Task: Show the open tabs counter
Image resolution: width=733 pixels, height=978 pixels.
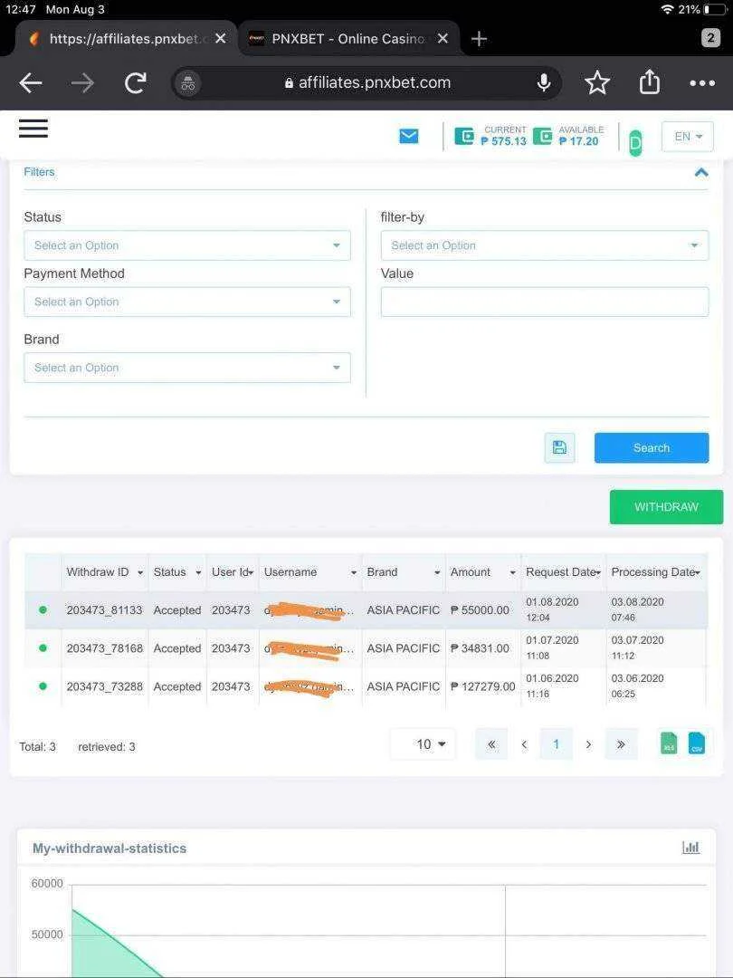Action: click(710, 38)
